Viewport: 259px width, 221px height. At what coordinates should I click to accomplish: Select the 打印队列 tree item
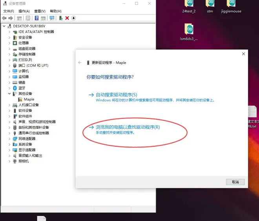25,60
